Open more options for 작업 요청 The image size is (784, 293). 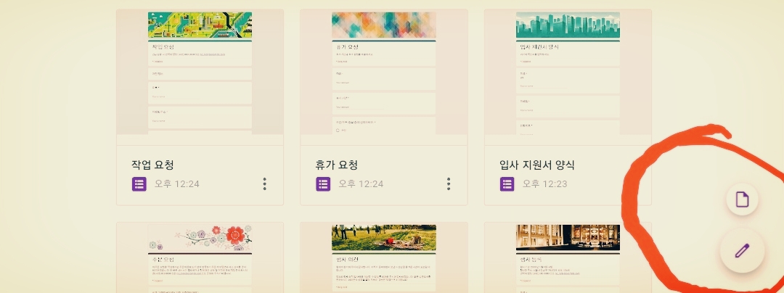click(264, 184)
